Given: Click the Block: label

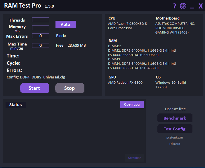Looking at the screenshot, I should click(61, 36).
